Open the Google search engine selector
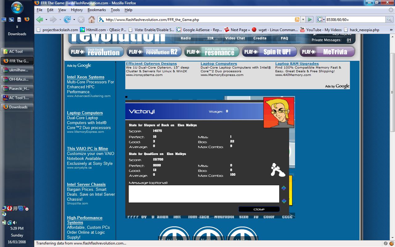 point(321,19)
